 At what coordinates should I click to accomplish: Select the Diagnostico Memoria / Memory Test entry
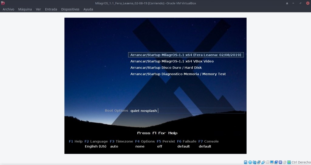coord(178,74)
